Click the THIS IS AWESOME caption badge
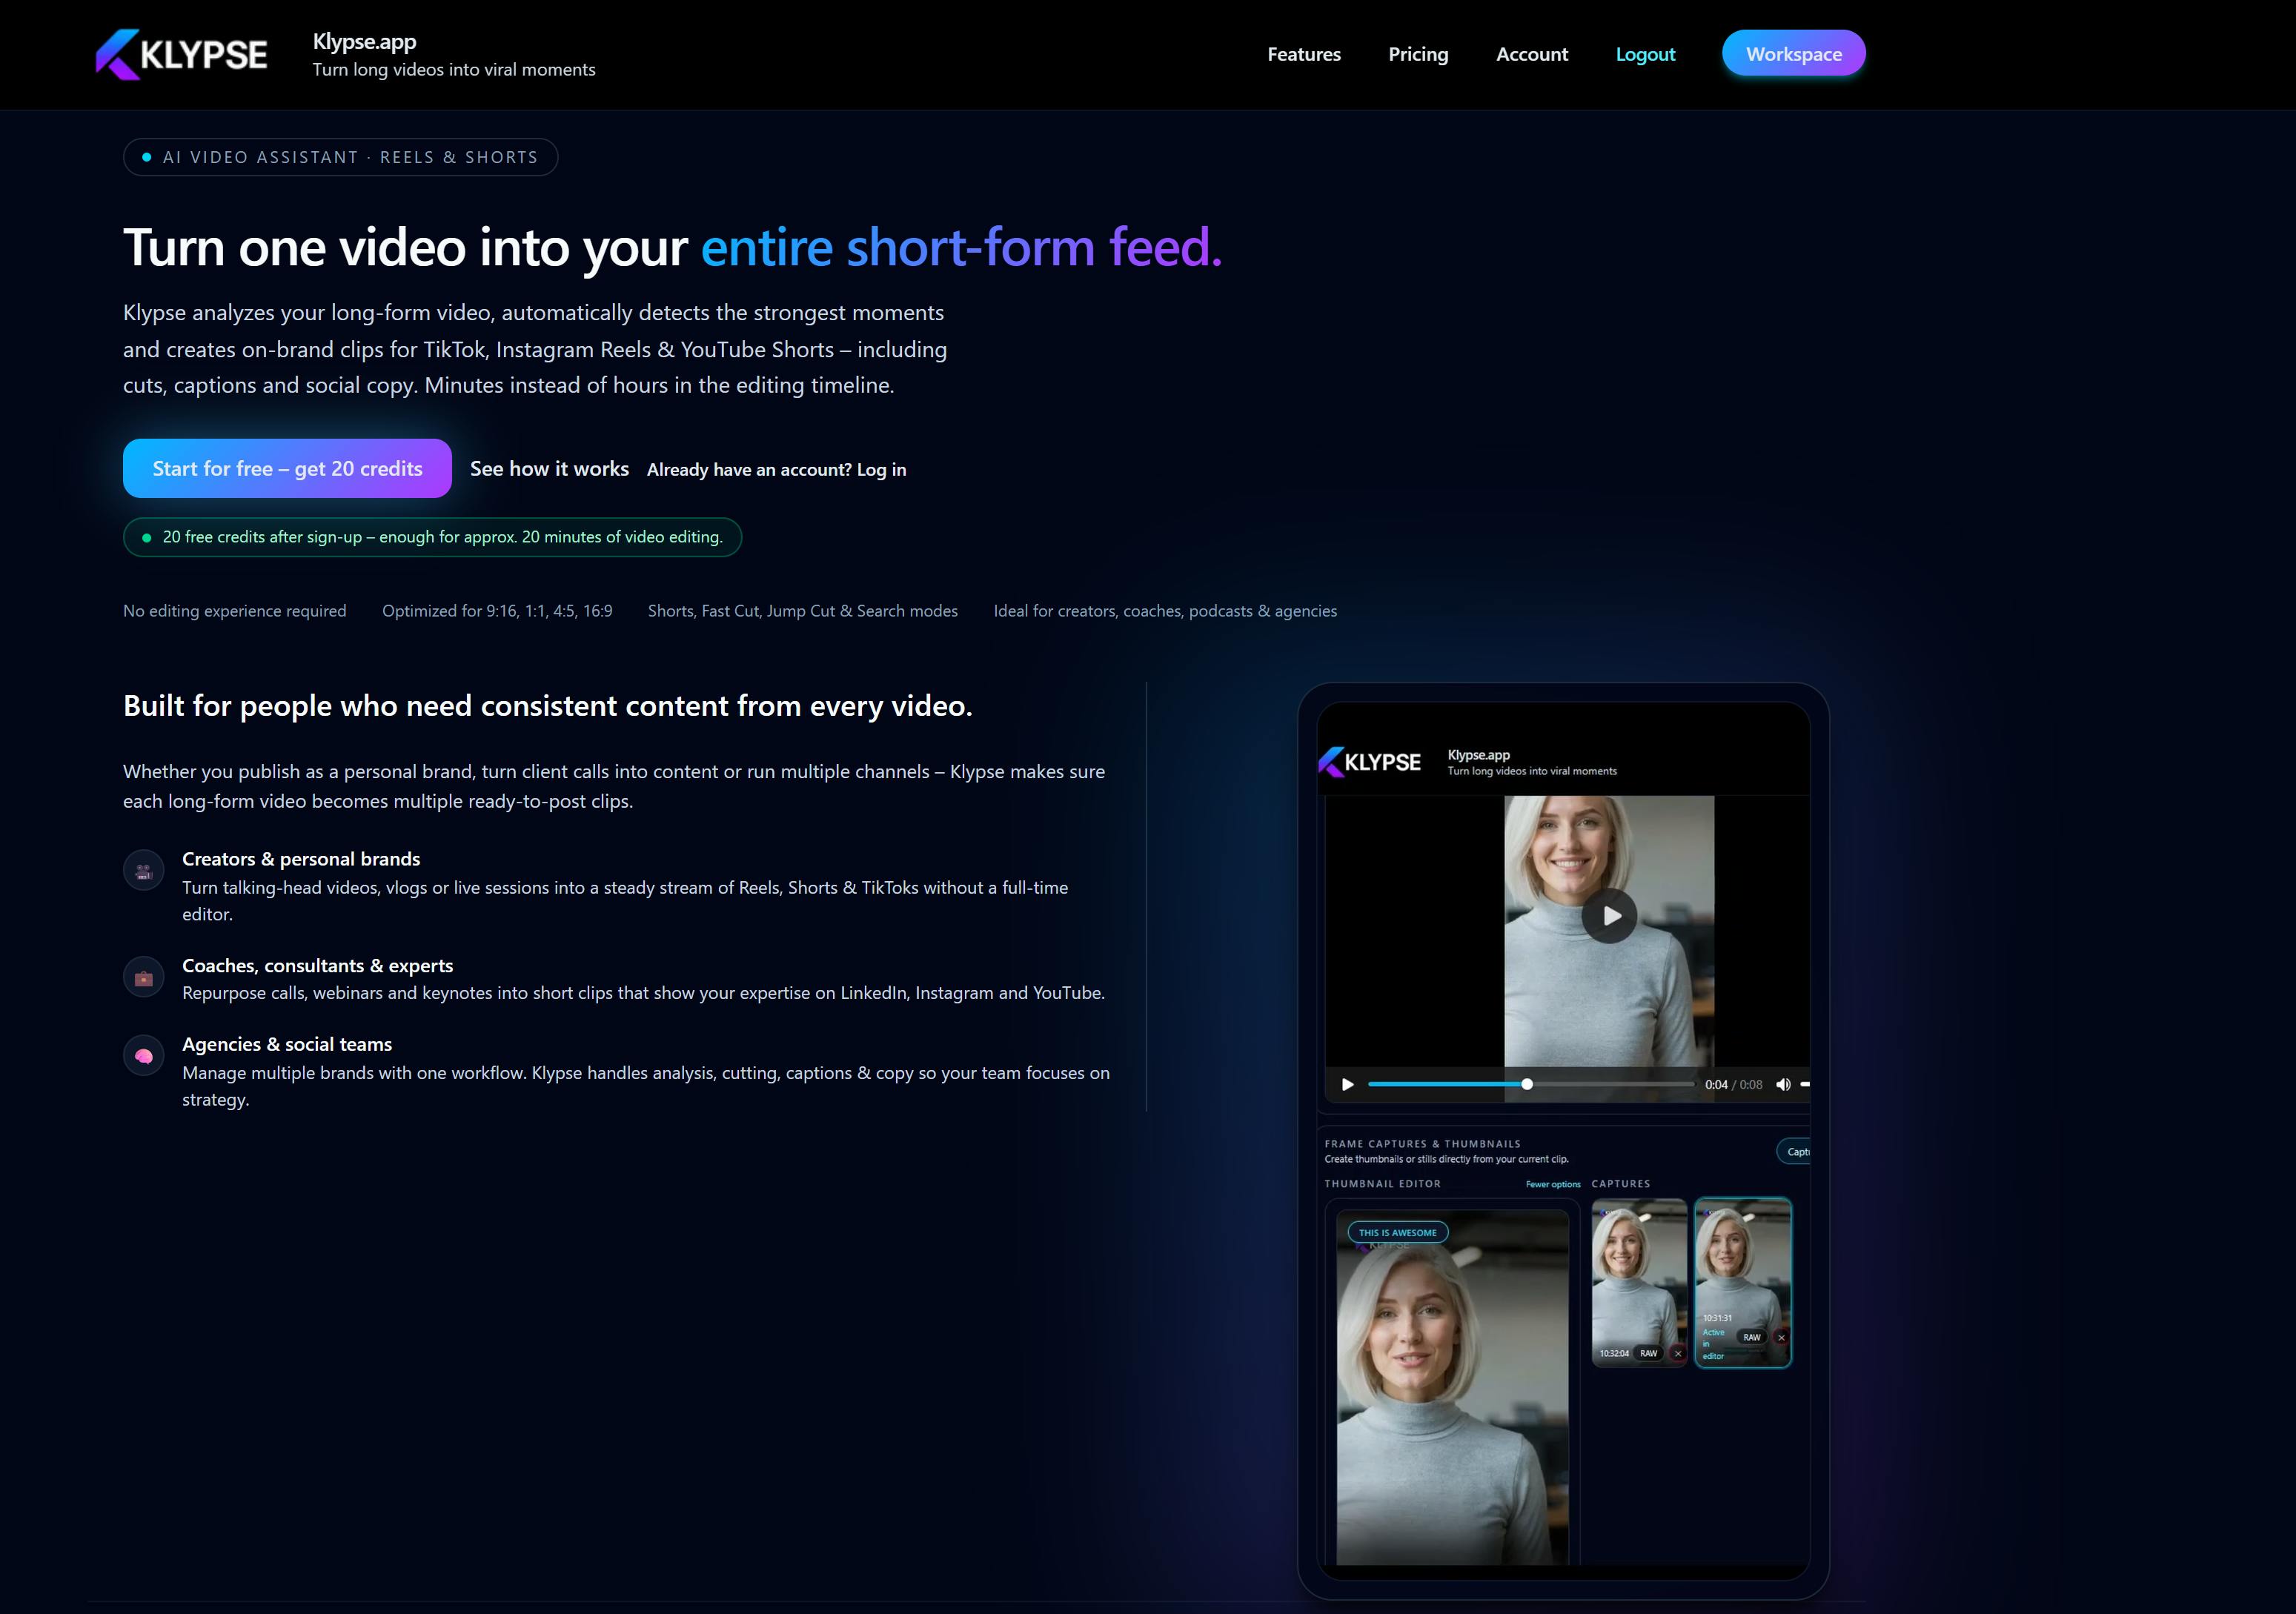Image resolution: width=2296 pixels, height=1614 pixels. pos(1398,1233)
